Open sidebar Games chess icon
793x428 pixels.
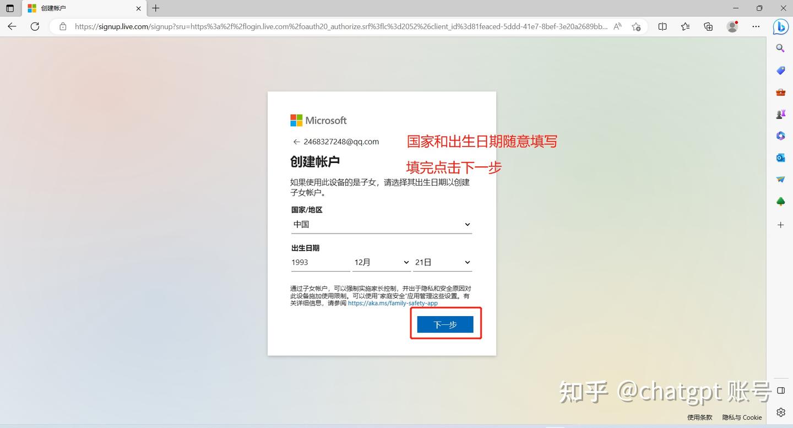[780, 114]
